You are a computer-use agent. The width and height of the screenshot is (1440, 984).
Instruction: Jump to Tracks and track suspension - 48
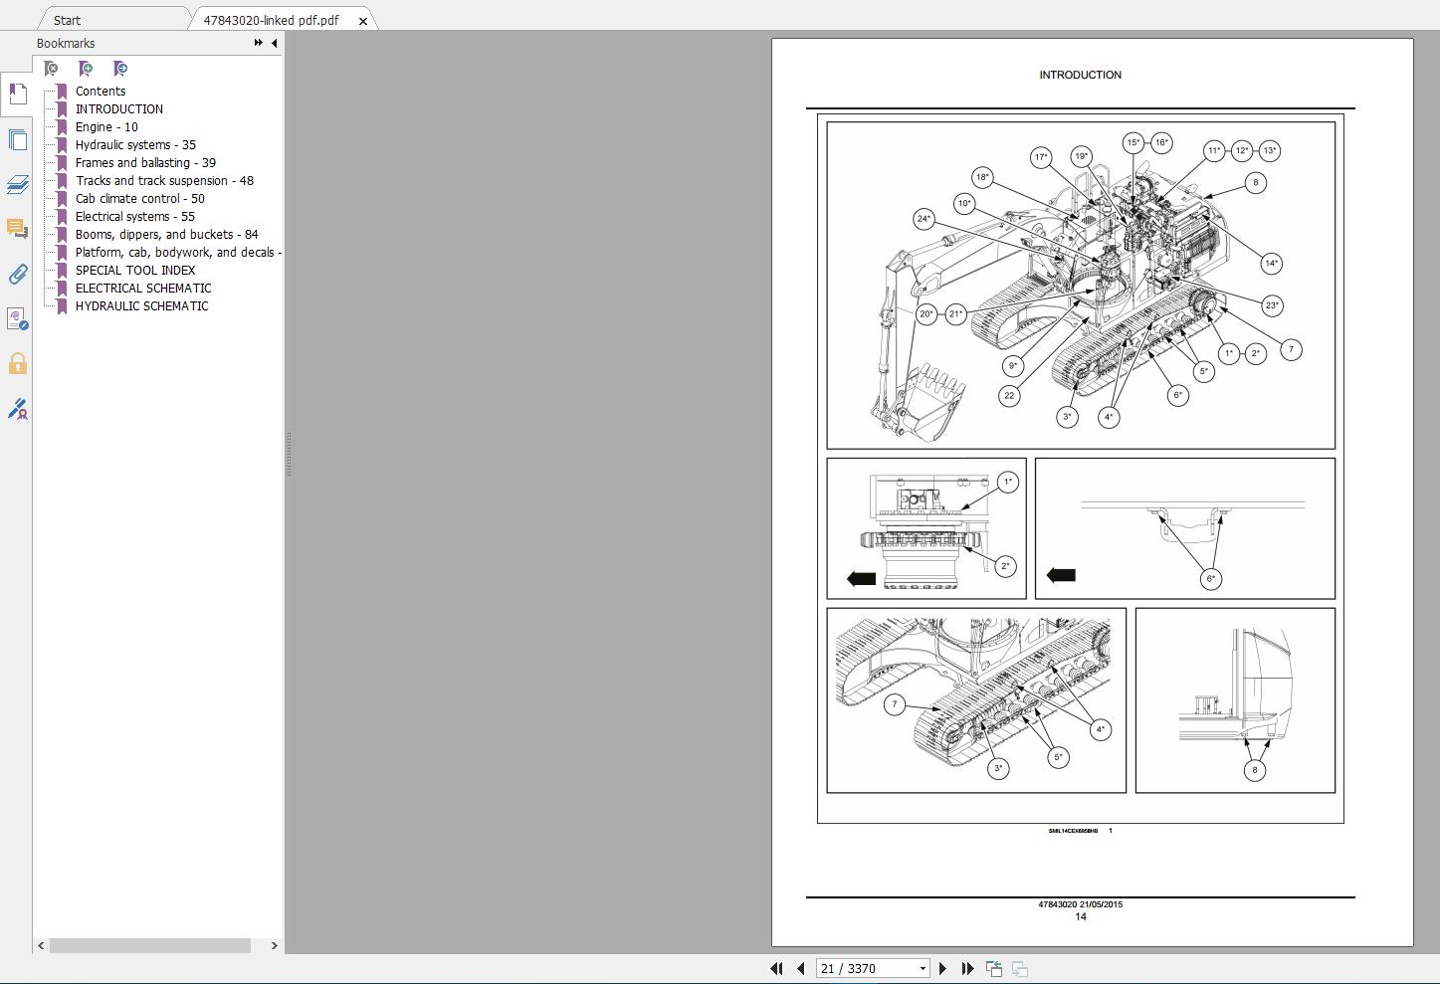tap(164, 180)
